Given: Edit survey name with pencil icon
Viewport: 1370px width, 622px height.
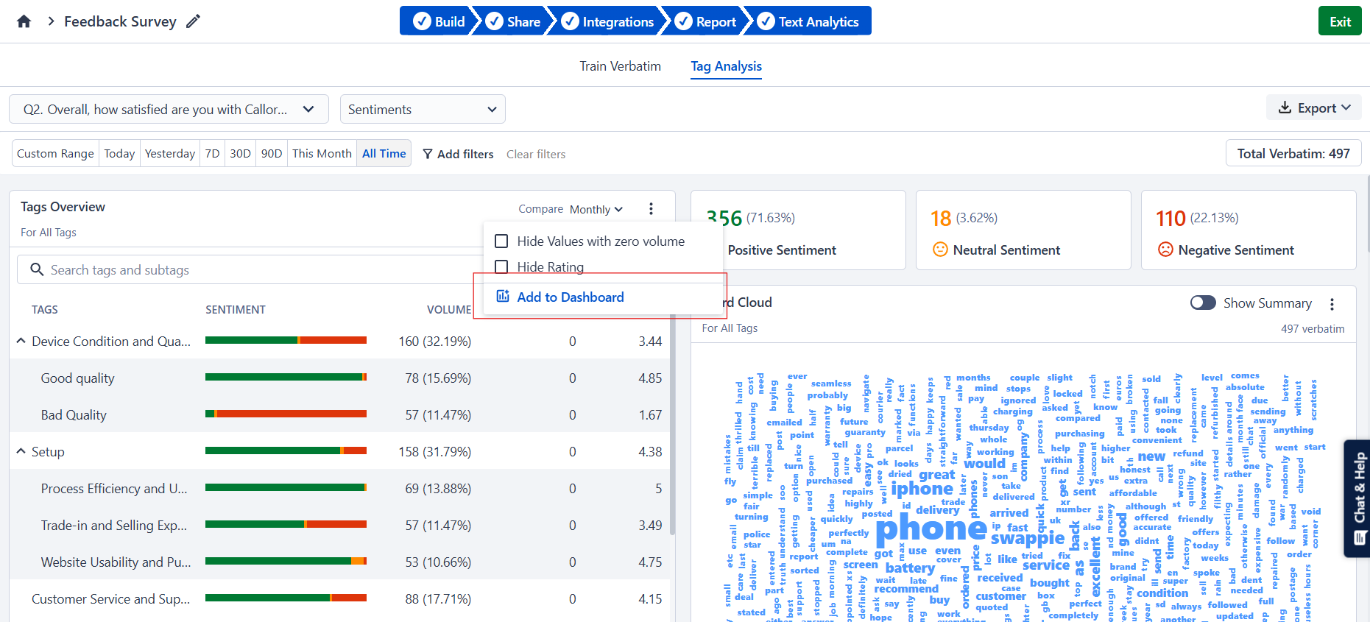Looking at the screenshot, I should point(193,21).
